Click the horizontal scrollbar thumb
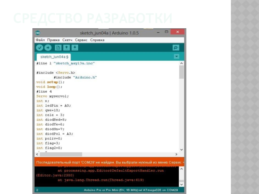The height and width of the screenshot is (194, 259). pyautogui.click(x=61, y=154)
